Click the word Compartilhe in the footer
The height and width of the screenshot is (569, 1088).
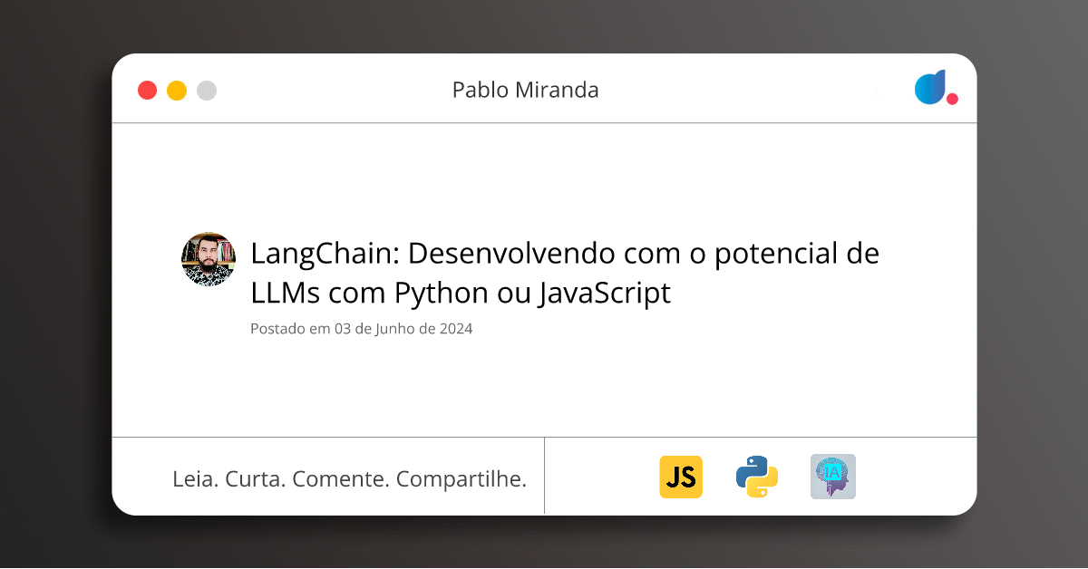click(x=461, y=478)
